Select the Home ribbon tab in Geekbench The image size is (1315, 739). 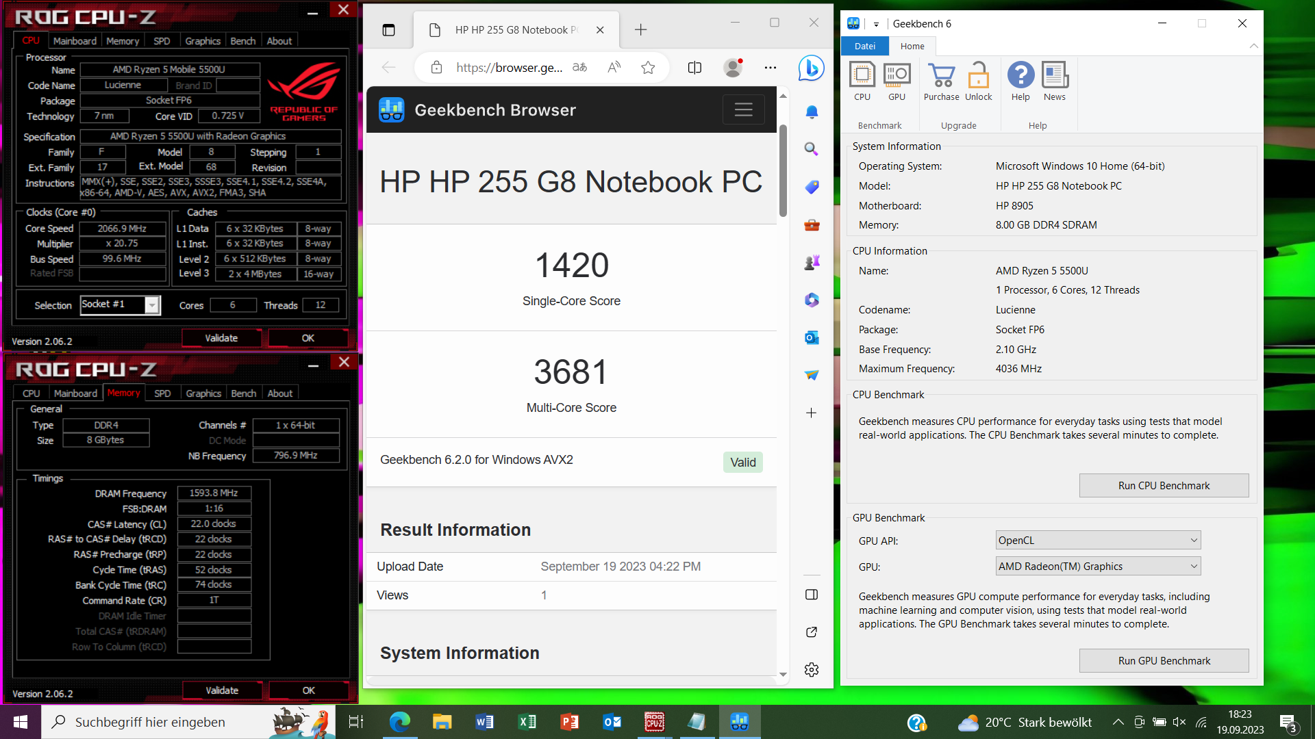click(912, 46)
